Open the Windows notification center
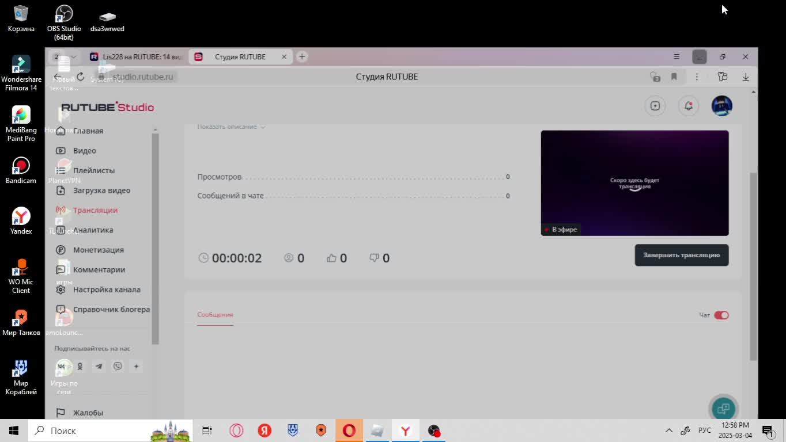Image resolution: width=786 pixels, height=442 pixels. pyautogui.click(x=768, y=430)
